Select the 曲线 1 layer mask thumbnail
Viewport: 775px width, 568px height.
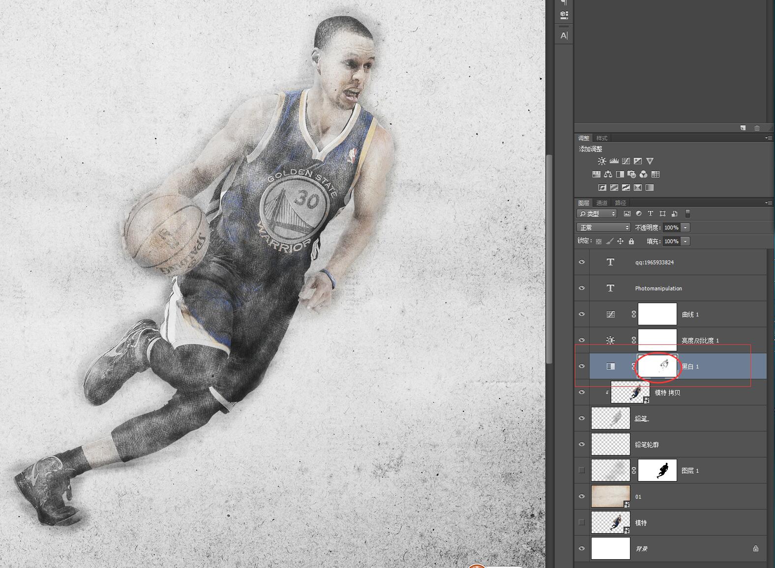pyautogui.click(x=657, y=314)
